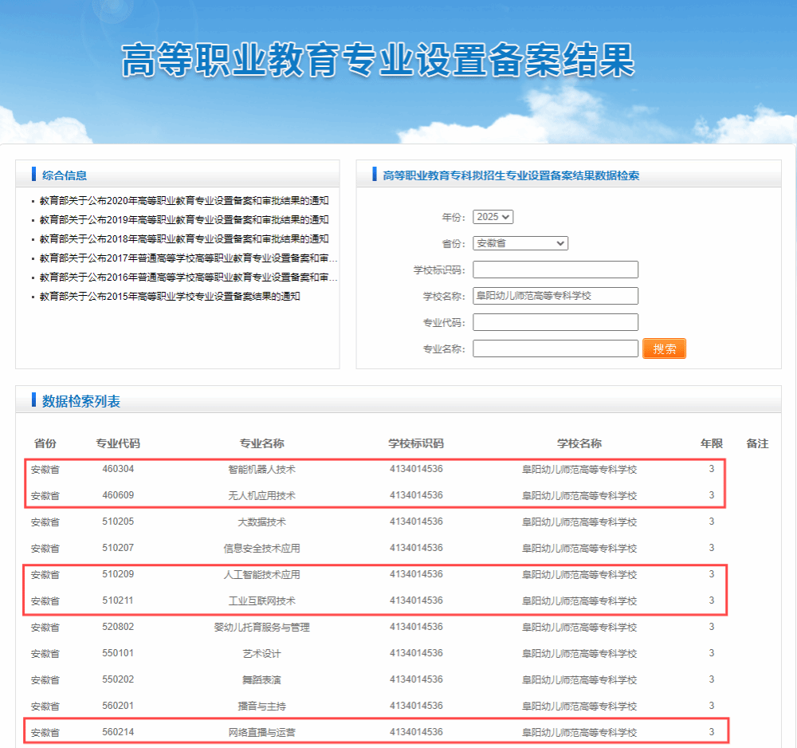Open the 2020年 notice link

pos(184,201)
